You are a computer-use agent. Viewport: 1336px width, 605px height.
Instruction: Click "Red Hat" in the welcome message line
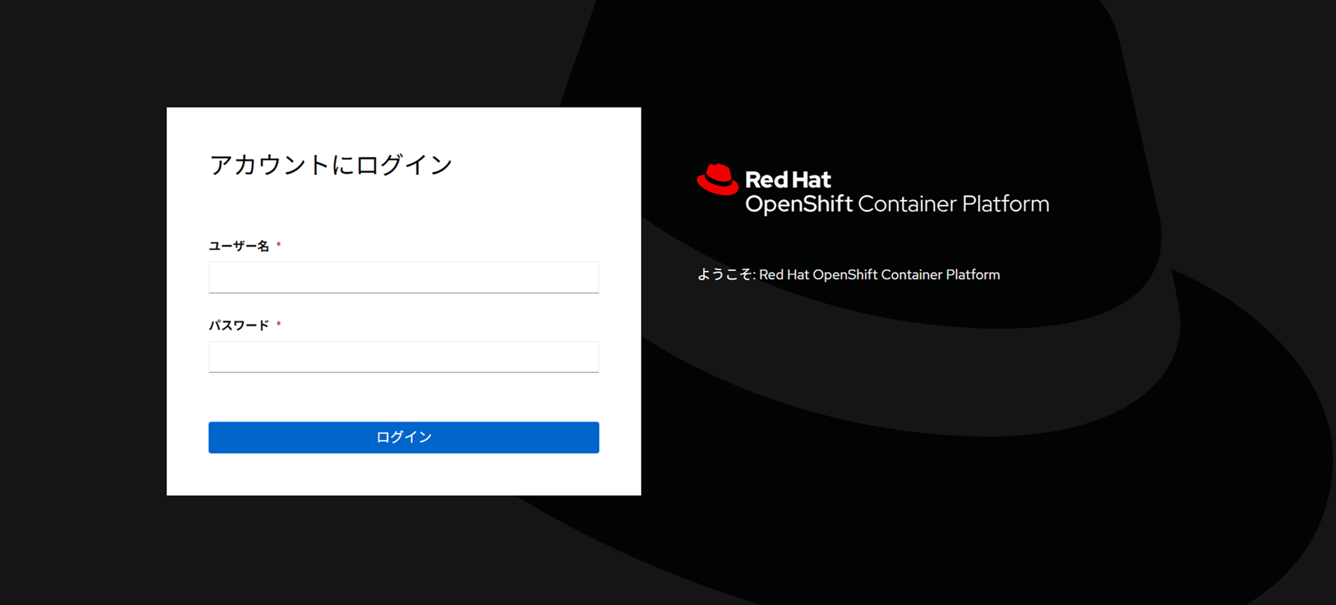[x=784, y=275]
